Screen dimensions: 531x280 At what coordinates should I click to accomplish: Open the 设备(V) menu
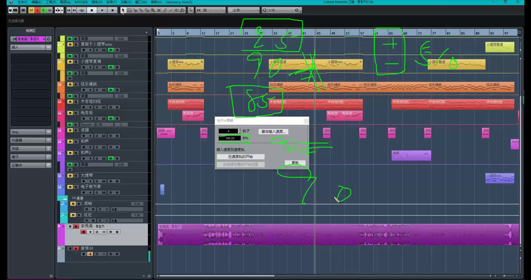click(x=126, y=2)
